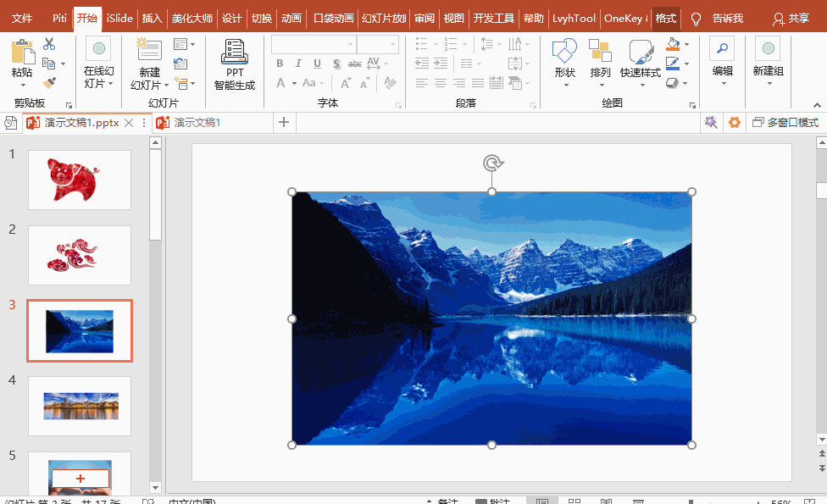This screenshot has height=504, width=827.
Task: Select the Format Painter brush icon
Action: point(49,83)
